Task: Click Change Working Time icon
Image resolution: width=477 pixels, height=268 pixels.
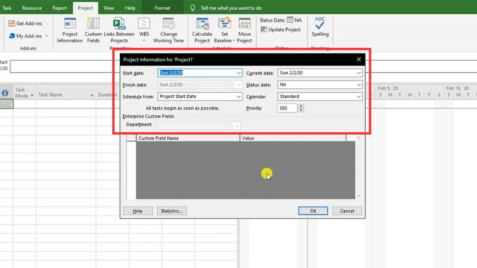Action: (168, 24)
